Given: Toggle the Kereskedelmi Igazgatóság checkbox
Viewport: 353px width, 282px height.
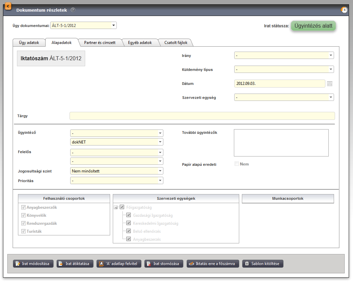Looking at the screenshot, I should pos(128,223).
